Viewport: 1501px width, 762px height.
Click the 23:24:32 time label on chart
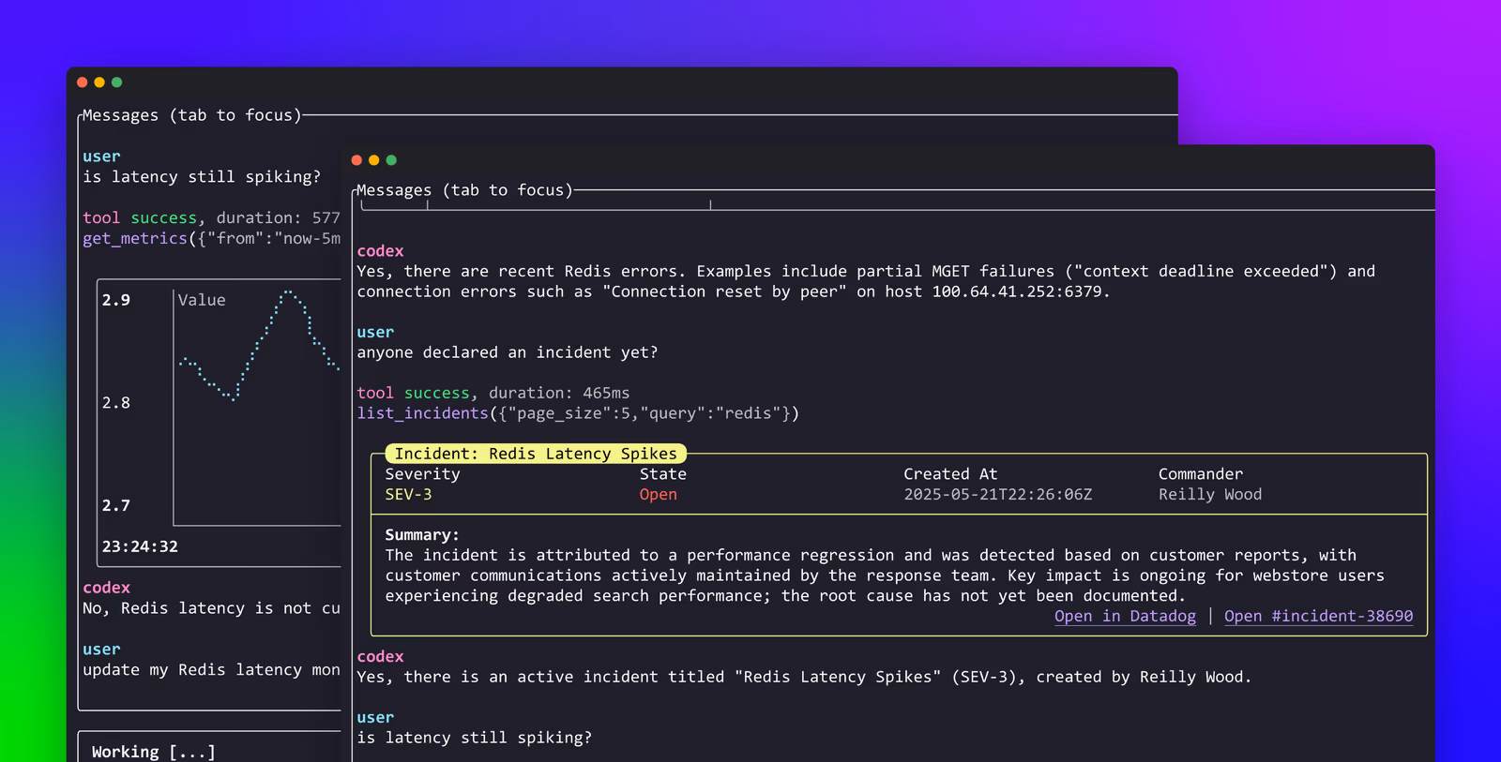(140, 546)
